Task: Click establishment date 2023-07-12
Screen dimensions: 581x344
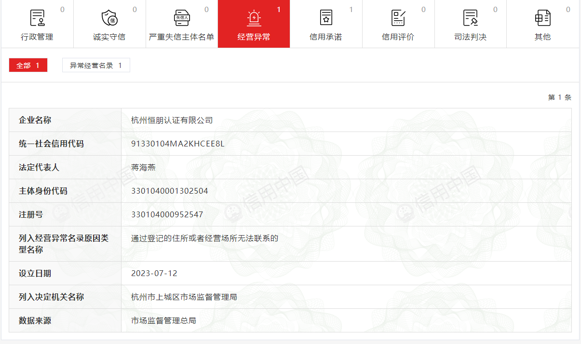Action: click(x=154, y=273)
